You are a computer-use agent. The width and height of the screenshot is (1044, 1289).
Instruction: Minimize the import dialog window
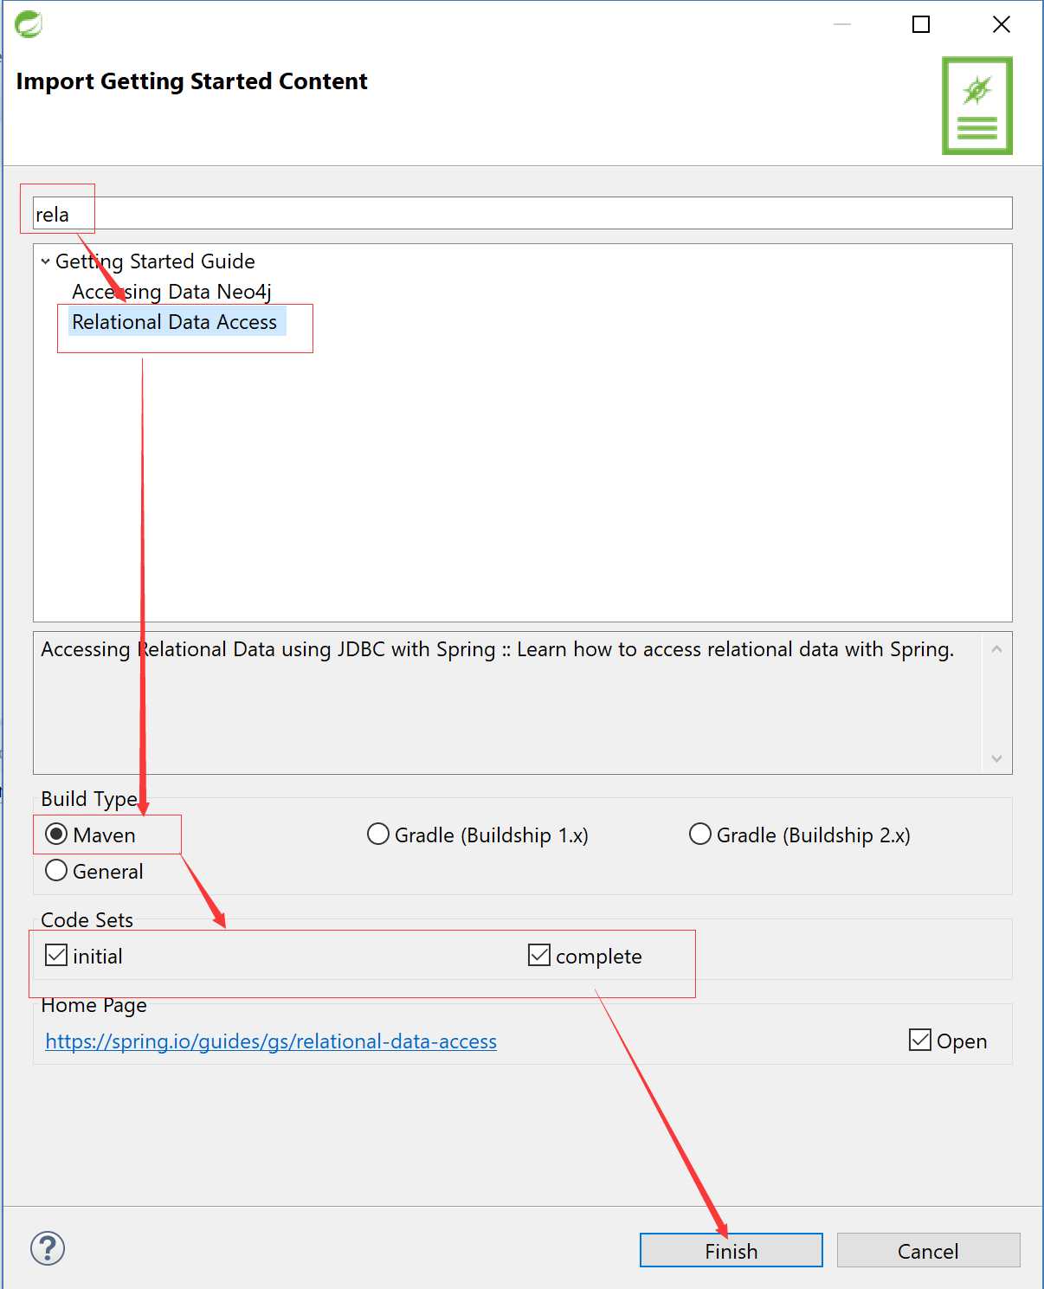pyautogui.click(x=842, y=24)
